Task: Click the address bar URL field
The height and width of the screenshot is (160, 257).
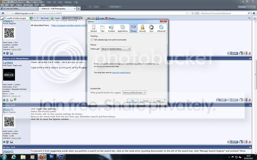Action: (97, 13)
